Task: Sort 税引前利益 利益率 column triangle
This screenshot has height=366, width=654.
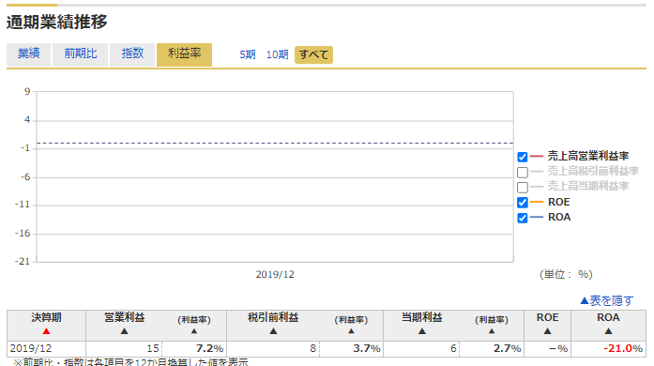Action: [x=351, y=331]
